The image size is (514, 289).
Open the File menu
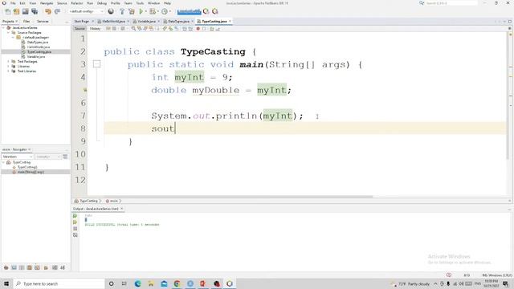point(13,3)
